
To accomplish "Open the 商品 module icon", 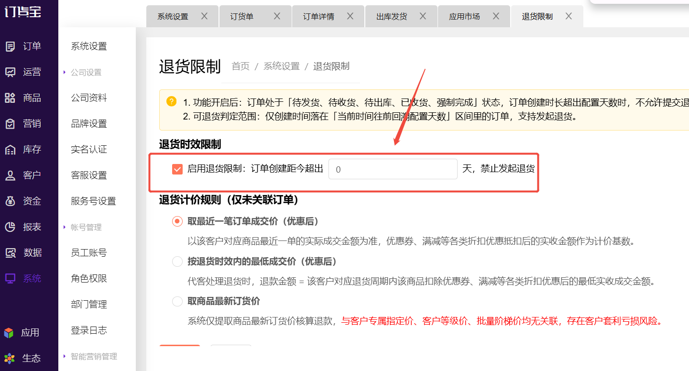I will [x=10, y=98].
